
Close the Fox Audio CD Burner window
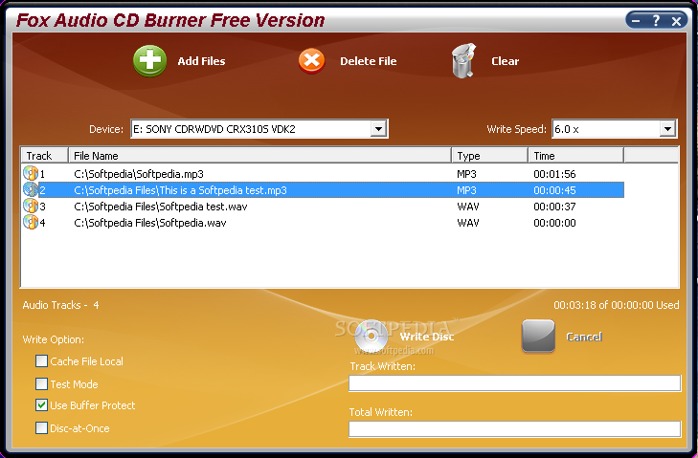click(676, 21)
